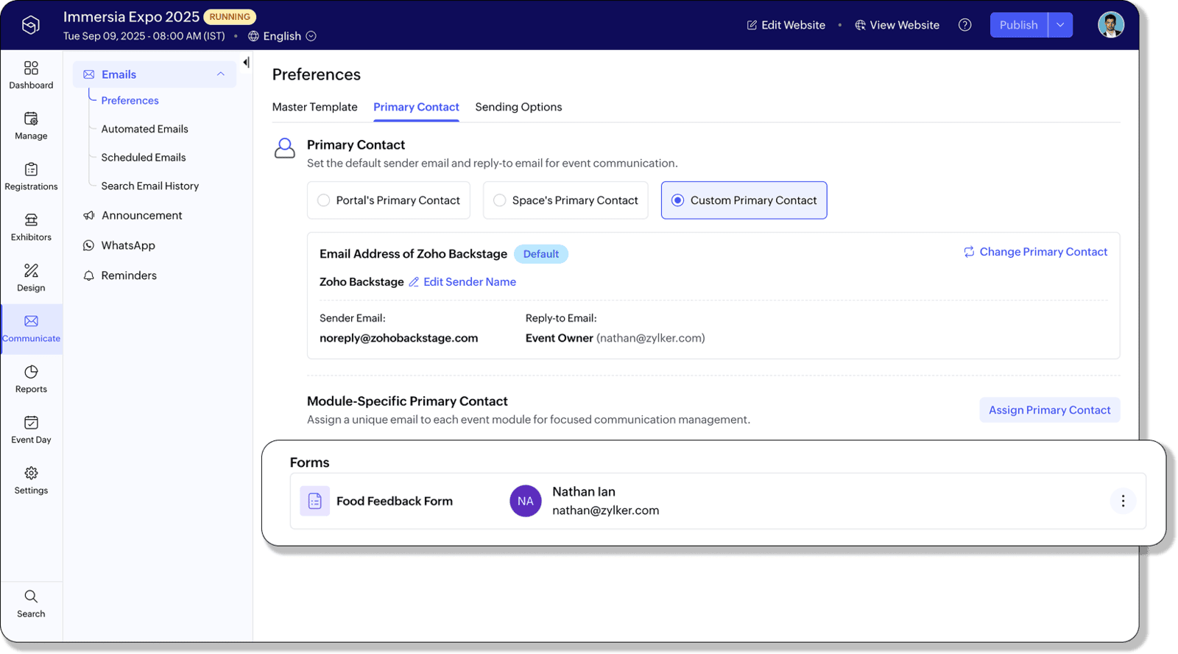Open Food Feedback Form three-dot menu
The height and width of the screenshot is (654, 1178).
tap(1123, 501)
